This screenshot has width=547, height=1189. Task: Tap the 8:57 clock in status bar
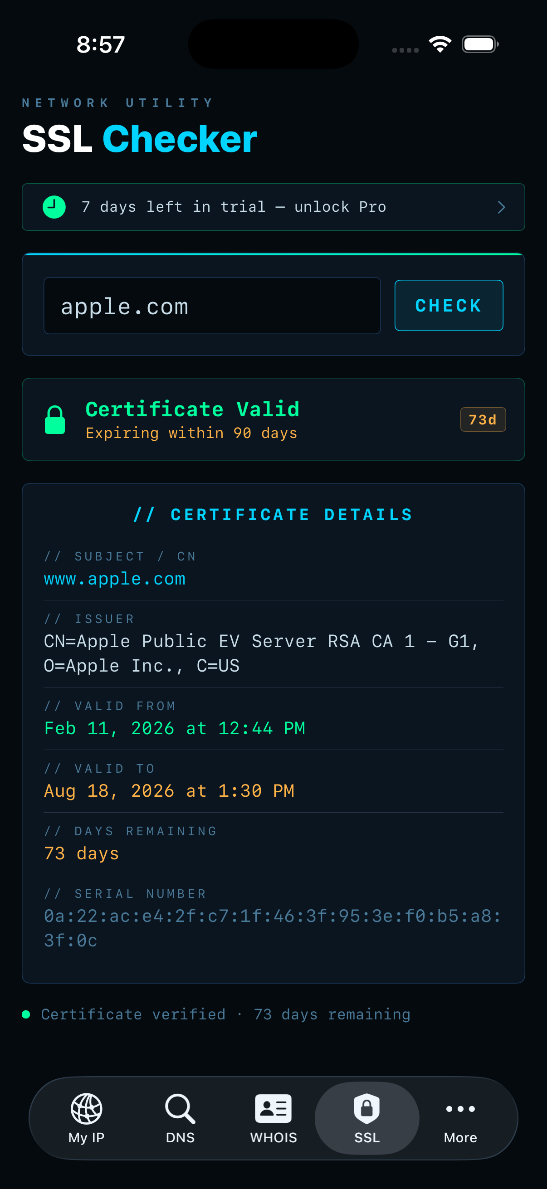click(101, 44)
